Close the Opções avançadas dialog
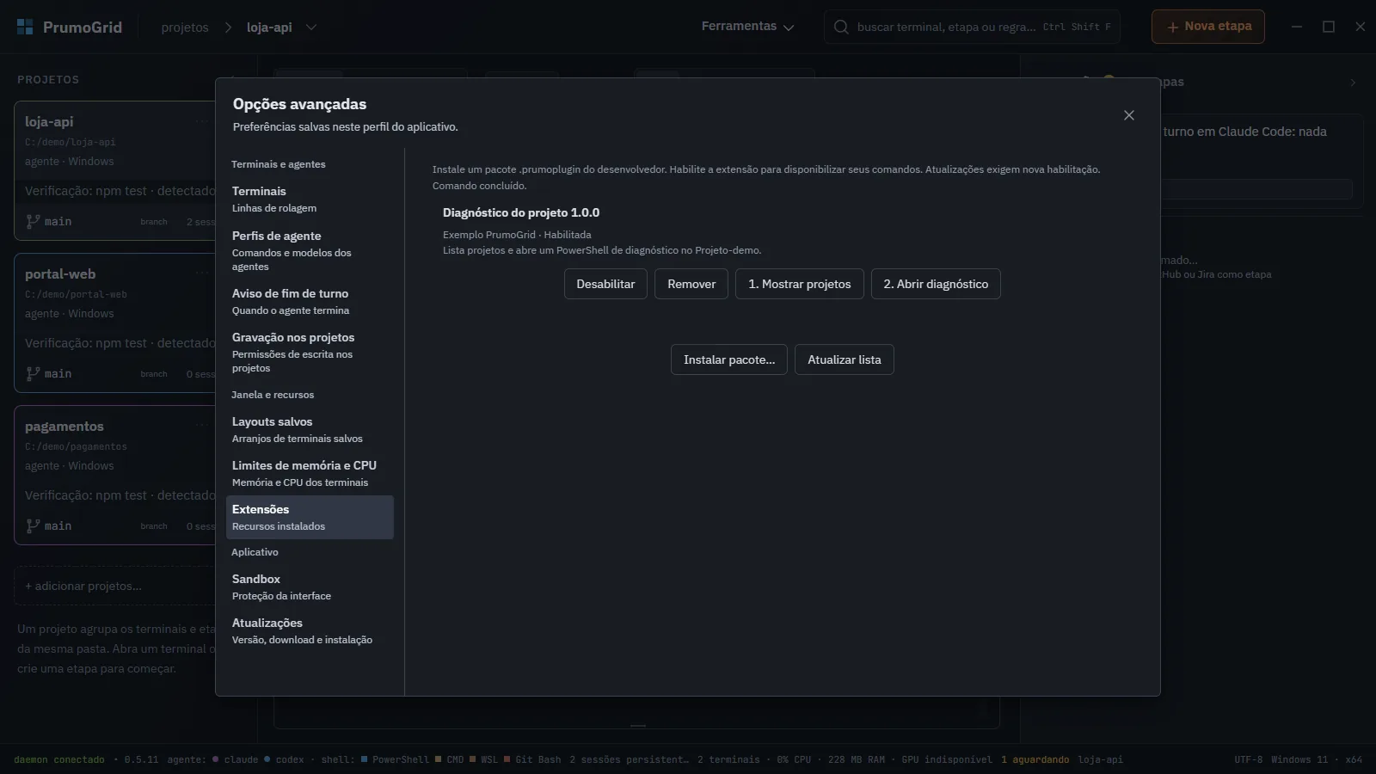Screen dimensions: 1376x774 [x=1129, y=115]
